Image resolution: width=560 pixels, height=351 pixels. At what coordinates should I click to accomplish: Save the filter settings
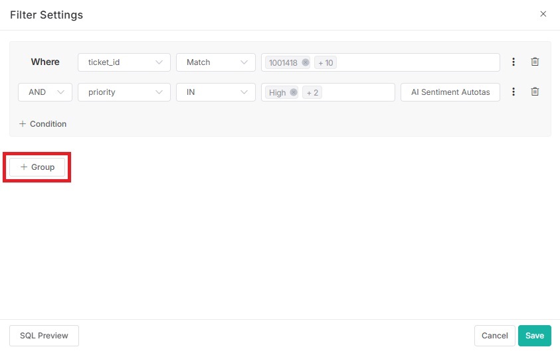[534, 336]
